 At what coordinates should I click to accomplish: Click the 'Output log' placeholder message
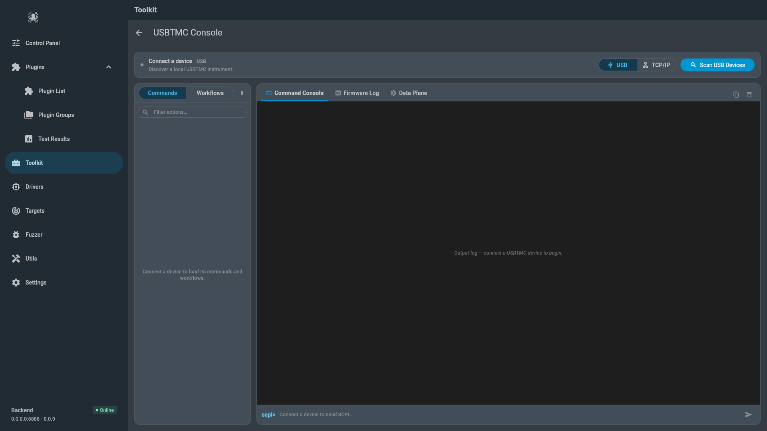coord(508,253)
